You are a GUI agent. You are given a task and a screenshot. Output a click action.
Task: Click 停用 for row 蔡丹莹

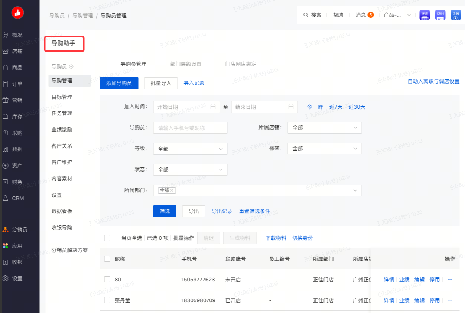coord(435,300)
